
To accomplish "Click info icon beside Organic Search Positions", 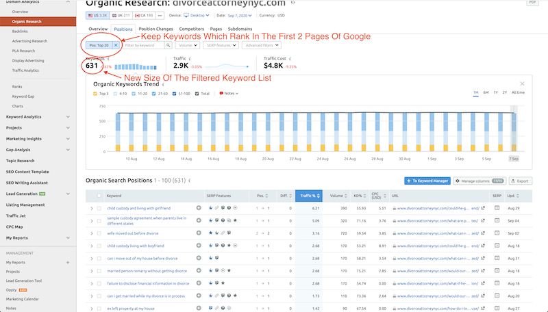I will tap(190, 181).
